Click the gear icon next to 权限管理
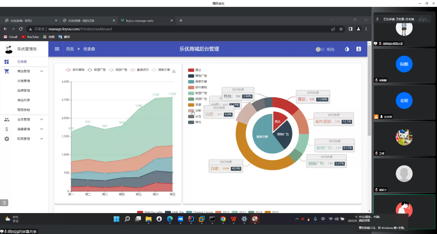The width and height of the screenshot is (437, 234). [x=7, y=139]
